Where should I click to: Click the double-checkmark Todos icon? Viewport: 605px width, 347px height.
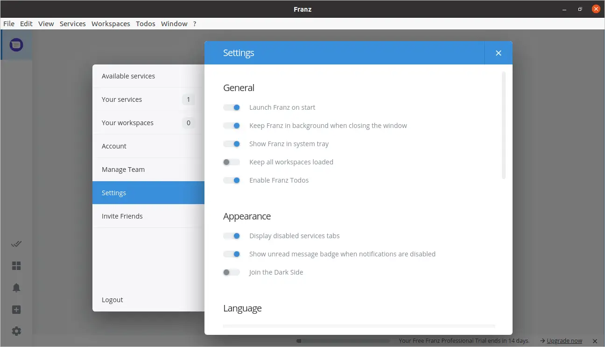click(x=16, y=244)
